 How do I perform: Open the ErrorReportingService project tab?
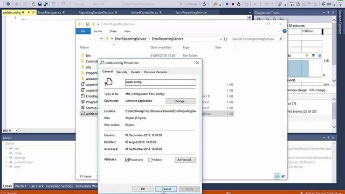(191, 12)
